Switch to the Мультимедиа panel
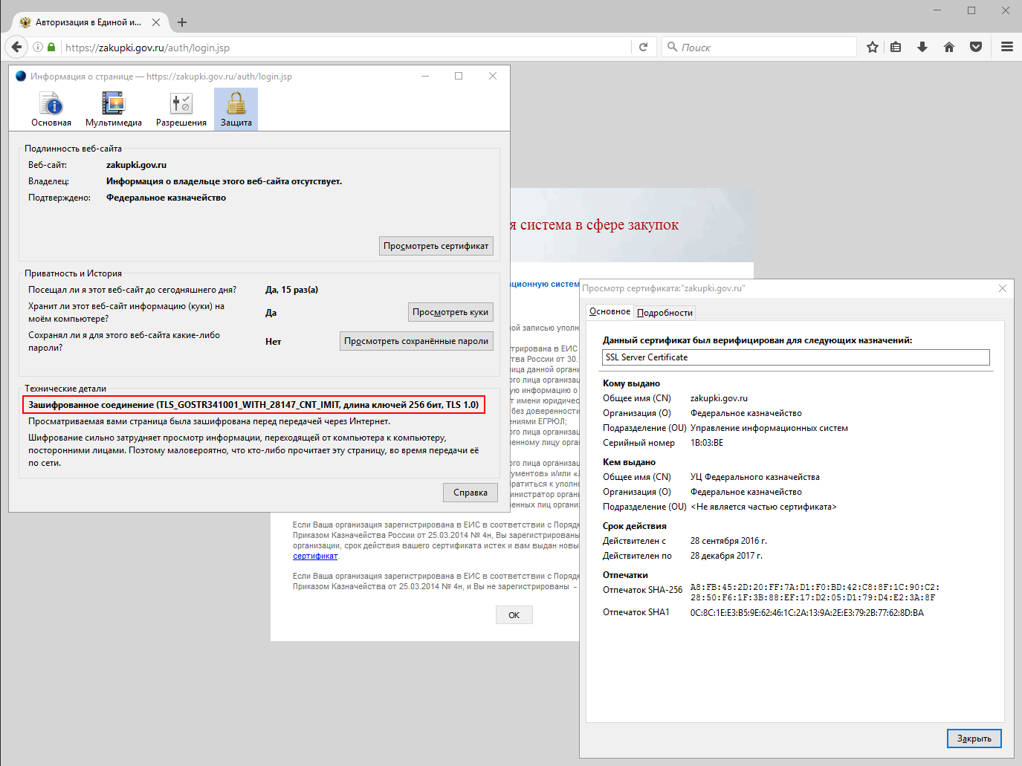The image size is (1022, 766). point(114,109)
